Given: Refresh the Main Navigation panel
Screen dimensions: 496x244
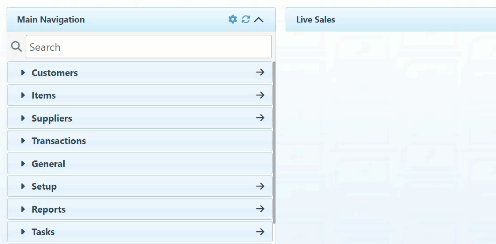Looking at the screenshot, I should coord(246,19).
